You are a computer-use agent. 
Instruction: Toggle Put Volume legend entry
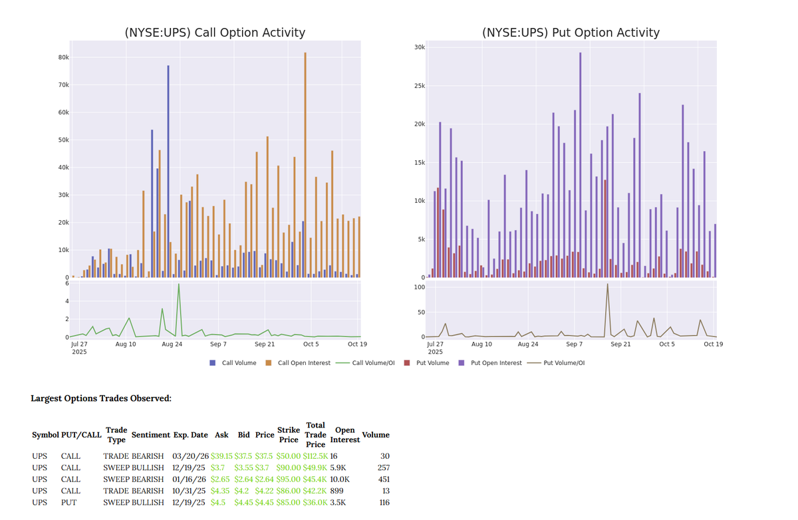426,363
